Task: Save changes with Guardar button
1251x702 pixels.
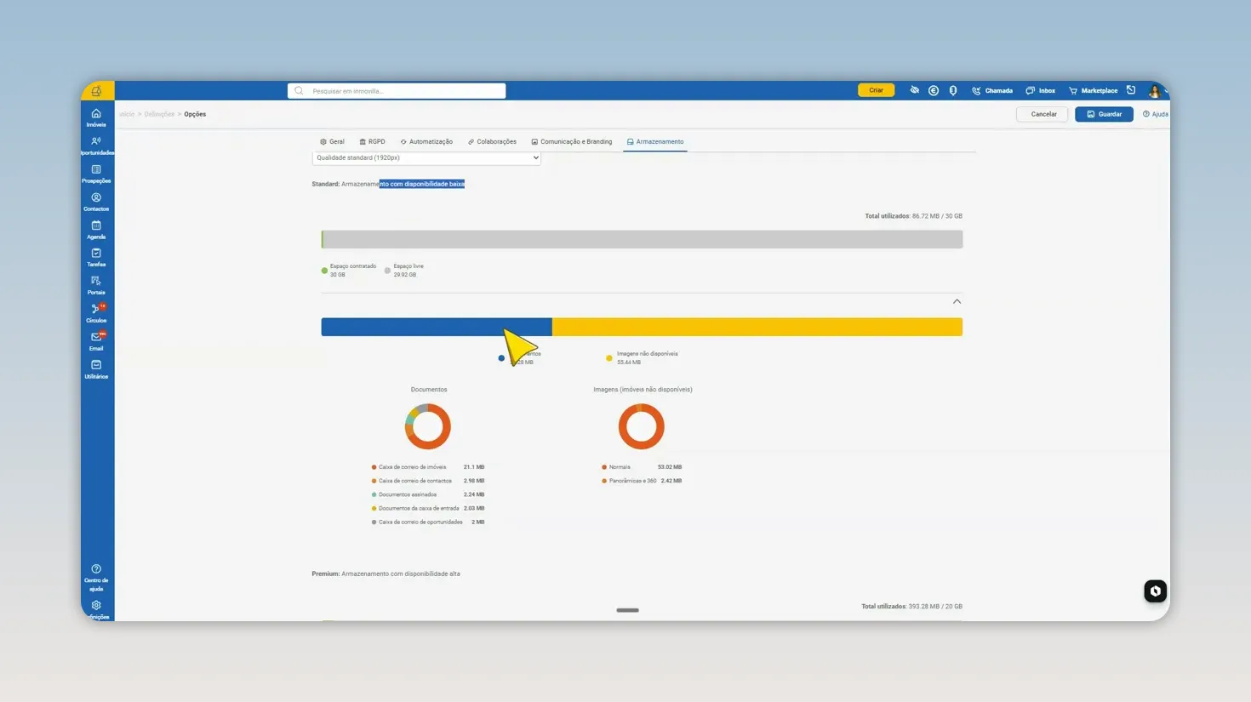Action: [x=1104, y=114]
